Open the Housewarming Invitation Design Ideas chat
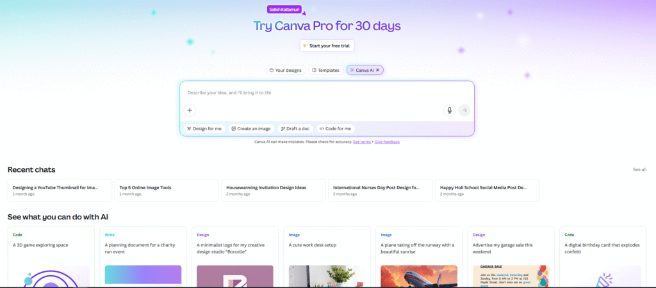This screenshot has height=288, width=656. click(274, 191)
